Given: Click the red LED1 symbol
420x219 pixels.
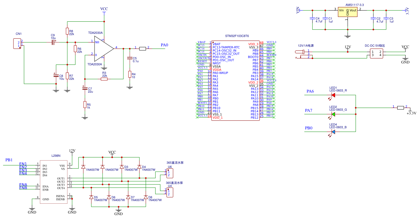Looking at the screenshot, I should 333,95.
